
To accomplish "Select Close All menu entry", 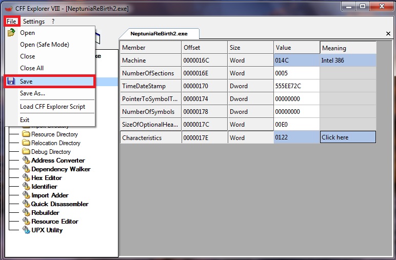I will (x=50, y=68).
